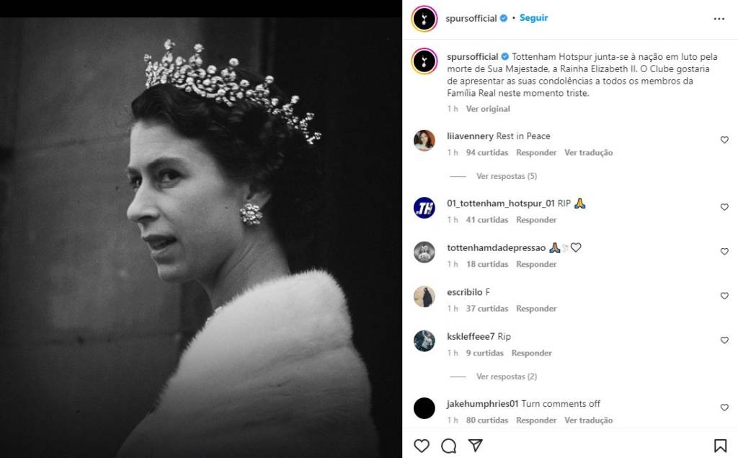The image size is (738, 458).
Task: Reply to tottenhamdadepressao's comment
Action: click(536, 264)
